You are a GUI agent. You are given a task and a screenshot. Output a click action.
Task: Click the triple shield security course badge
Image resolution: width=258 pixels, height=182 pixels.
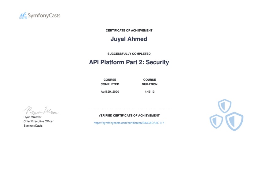[x=226, y=115]
